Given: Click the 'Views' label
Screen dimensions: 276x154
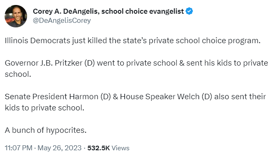Looking at the screenshot, I should point(121,148).
